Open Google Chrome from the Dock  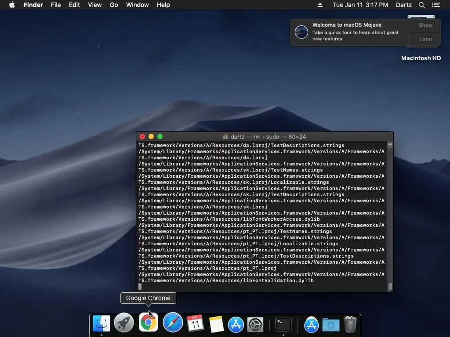tap(149, 322)
